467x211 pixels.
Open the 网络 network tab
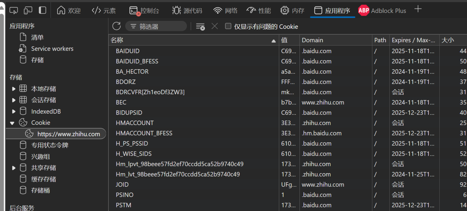click(x=225, y=10)
